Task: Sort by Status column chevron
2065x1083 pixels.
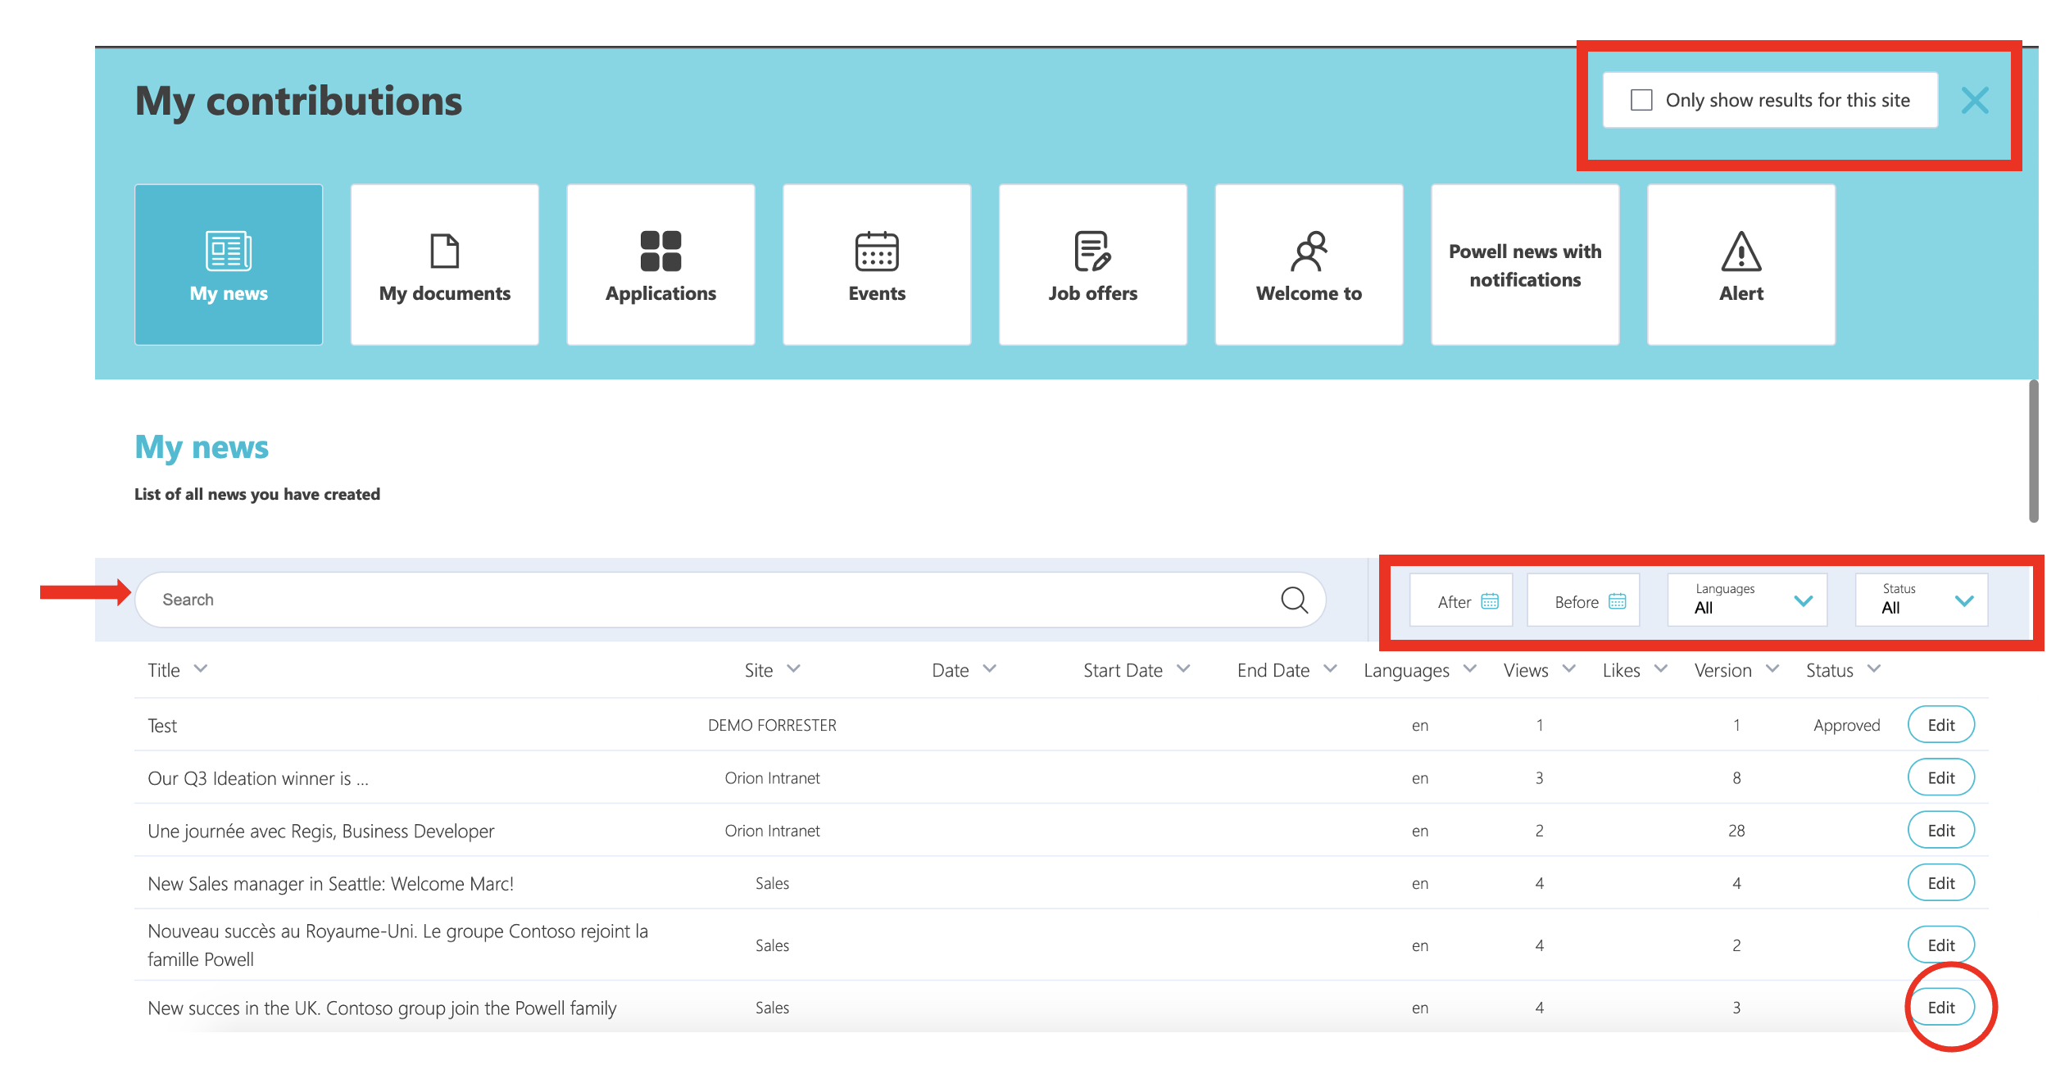Action: tap(1874, 669)
